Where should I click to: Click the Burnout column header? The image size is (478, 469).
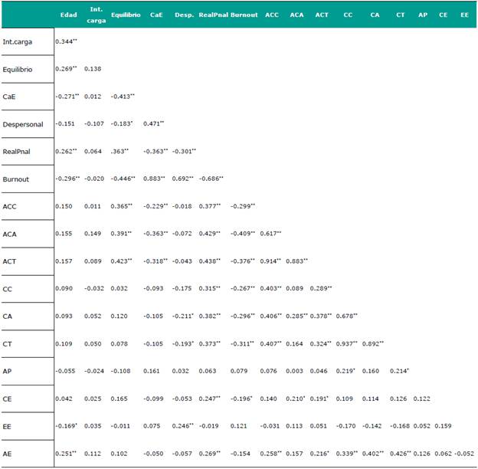(243, 15)
